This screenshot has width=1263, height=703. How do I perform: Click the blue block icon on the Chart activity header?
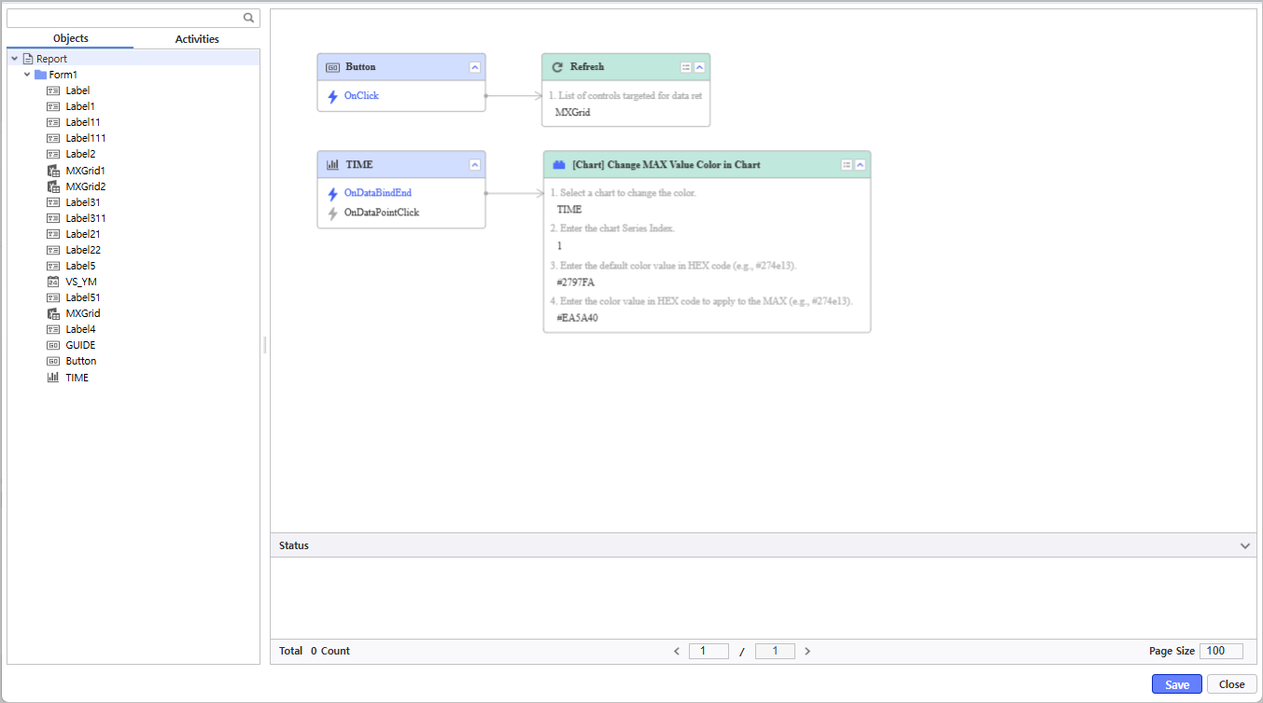point(559,165)
